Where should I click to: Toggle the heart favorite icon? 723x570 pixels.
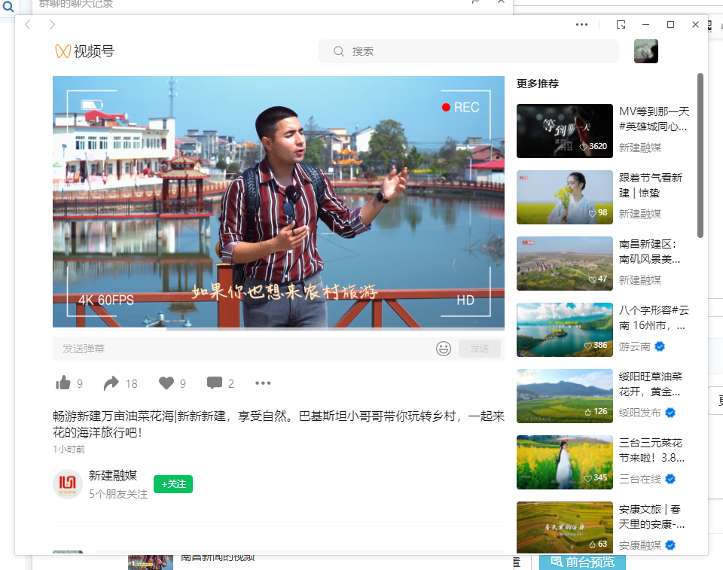[x=166, y=383]
